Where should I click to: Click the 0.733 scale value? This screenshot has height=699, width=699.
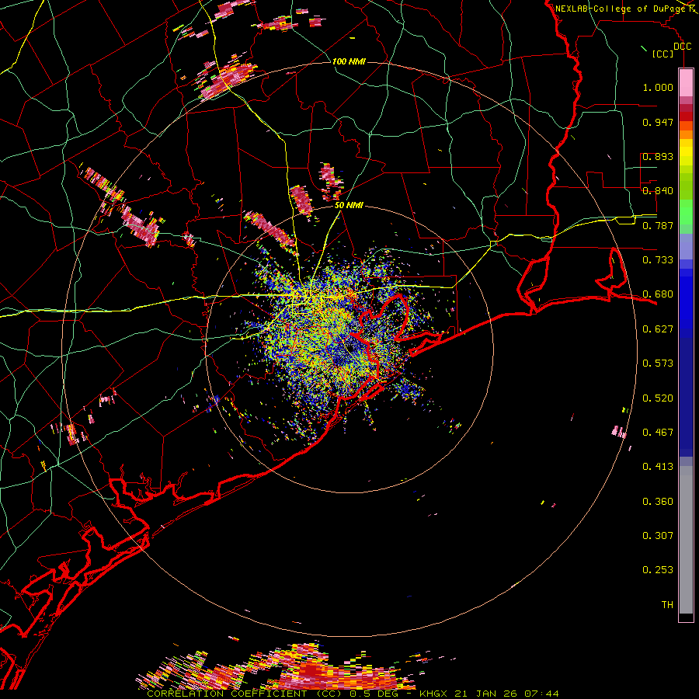(658, 260)
